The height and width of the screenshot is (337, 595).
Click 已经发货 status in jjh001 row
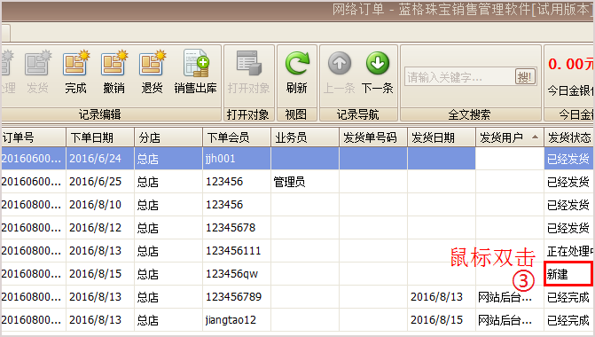569,159
